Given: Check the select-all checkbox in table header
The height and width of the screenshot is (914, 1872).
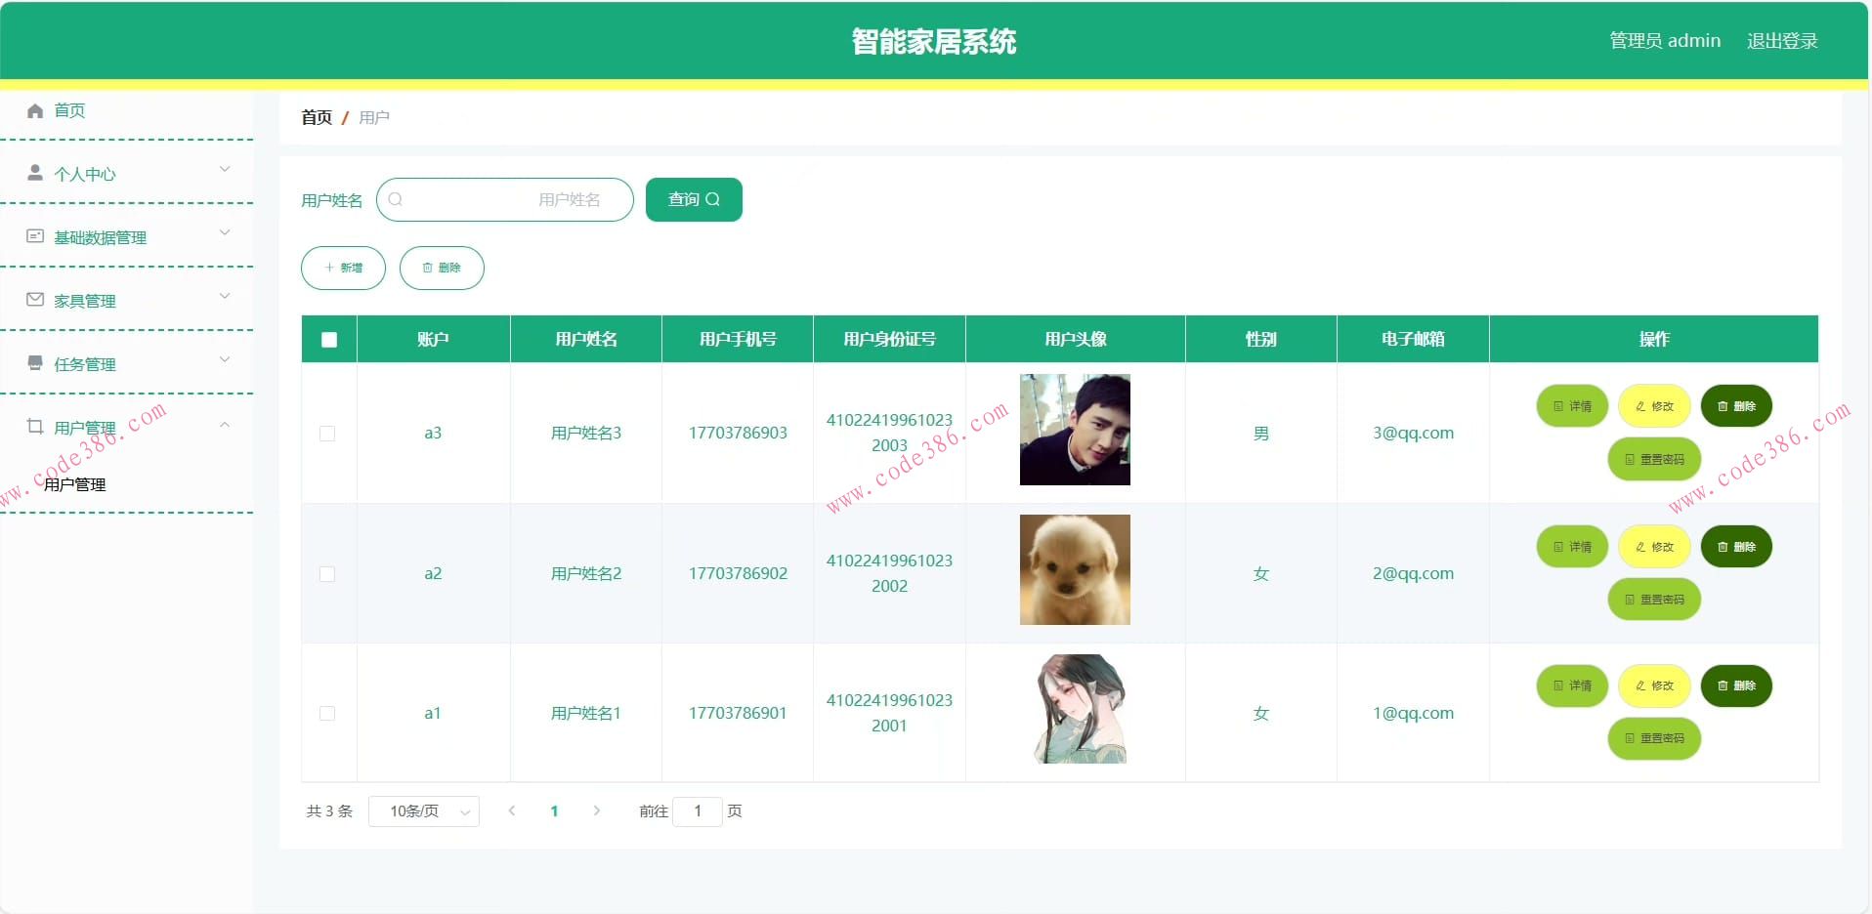Looking at the screenshot, I should (328, 339).
